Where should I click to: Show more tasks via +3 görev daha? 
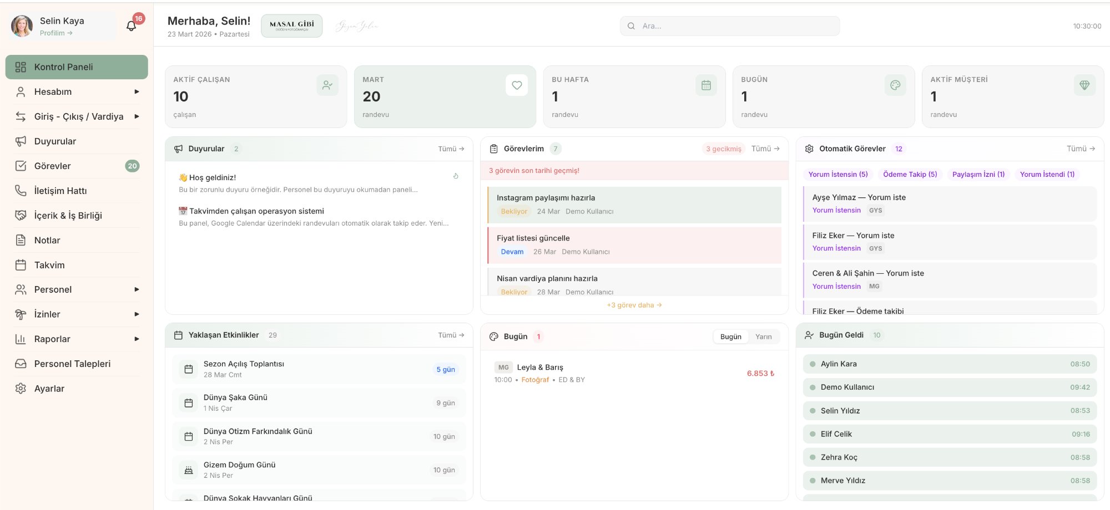(x=634, y=305)
